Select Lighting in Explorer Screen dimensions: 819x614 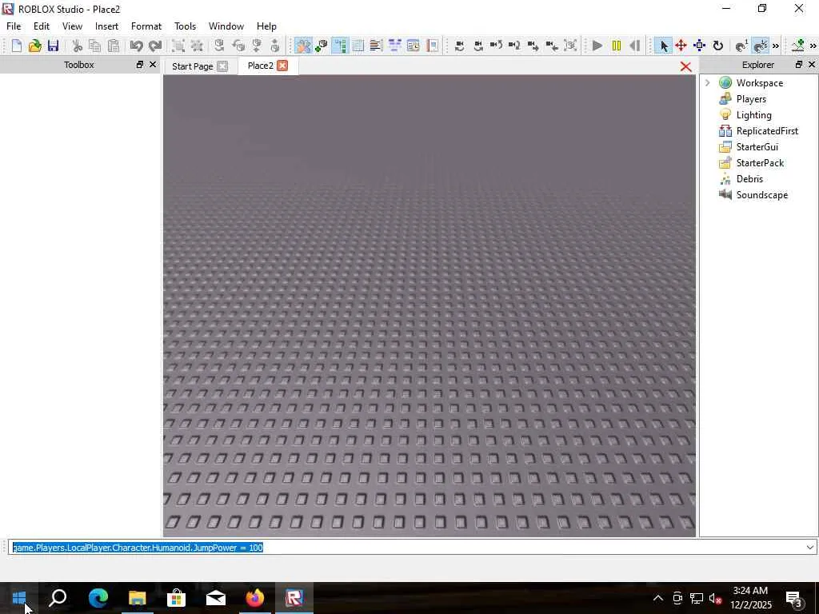click(x=753, y=115)
